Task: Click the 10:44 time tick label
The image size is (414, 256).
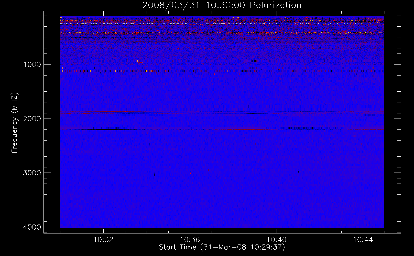Action: click(363, 240)
